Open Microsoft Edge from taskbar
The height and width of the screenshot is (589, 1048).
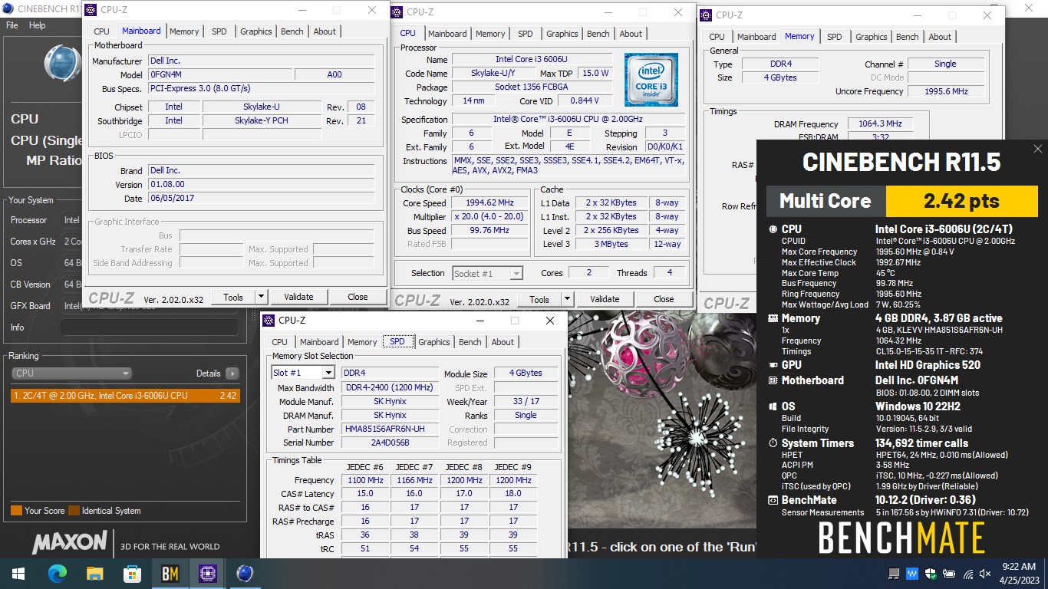pos(58,573)
